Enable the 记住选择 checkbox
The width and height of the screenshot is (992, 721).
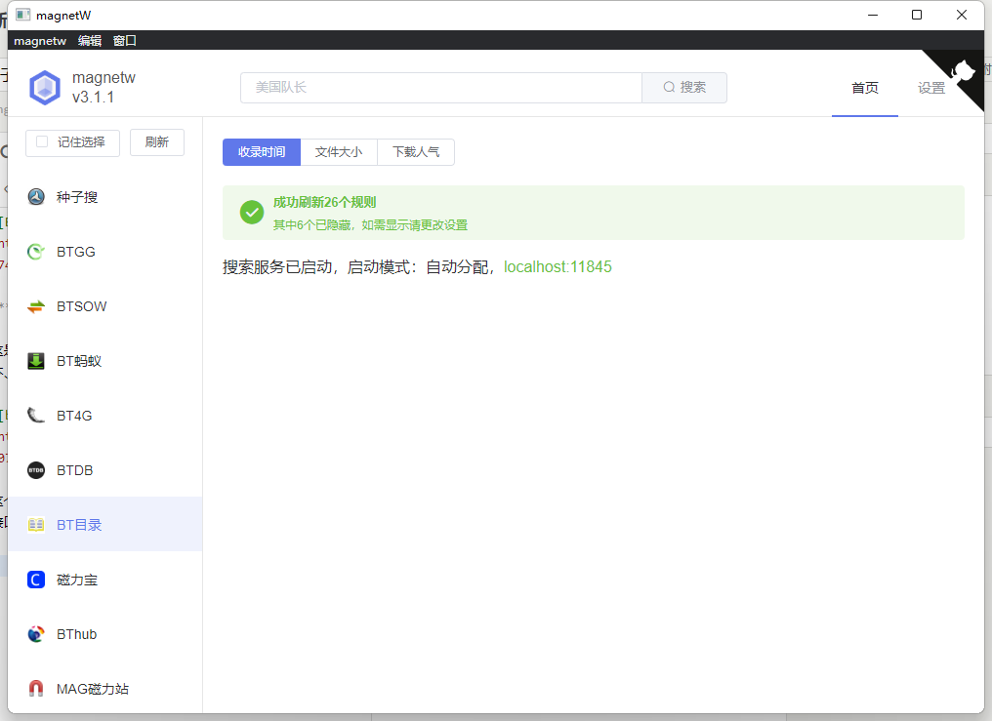click(x=42, y=141)
